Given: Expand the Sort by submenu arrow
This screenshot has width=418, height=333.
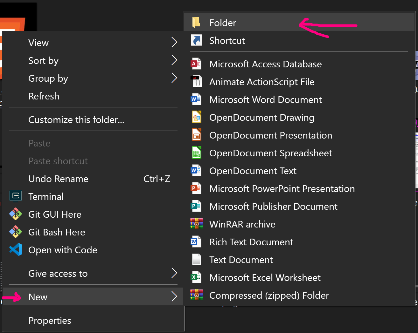Looking at the screenshot, I should [174, 60].
